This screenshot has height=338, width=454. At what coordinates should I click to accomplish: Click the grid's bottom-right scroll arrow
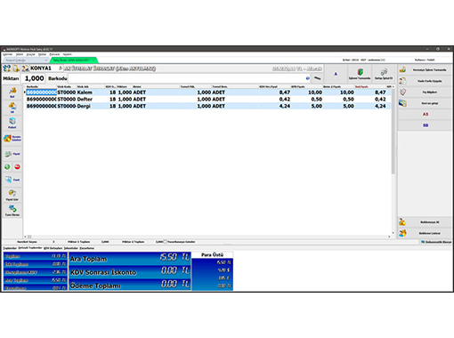coord(389,237)
